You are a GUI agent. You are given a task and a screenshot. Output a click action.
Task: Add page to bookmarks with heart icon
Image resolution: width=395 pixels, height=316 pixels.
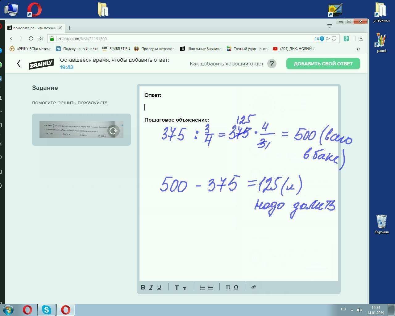[x=334, y=39]
